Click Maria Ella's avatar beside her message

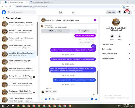pos(43,92)
